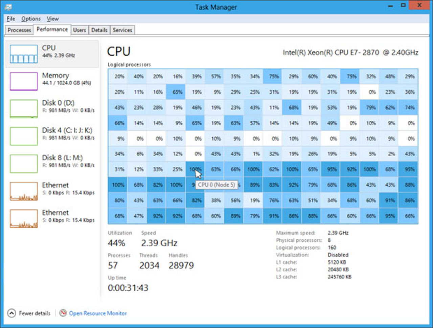
Task: Open the File menu
Action: [10, 19]
